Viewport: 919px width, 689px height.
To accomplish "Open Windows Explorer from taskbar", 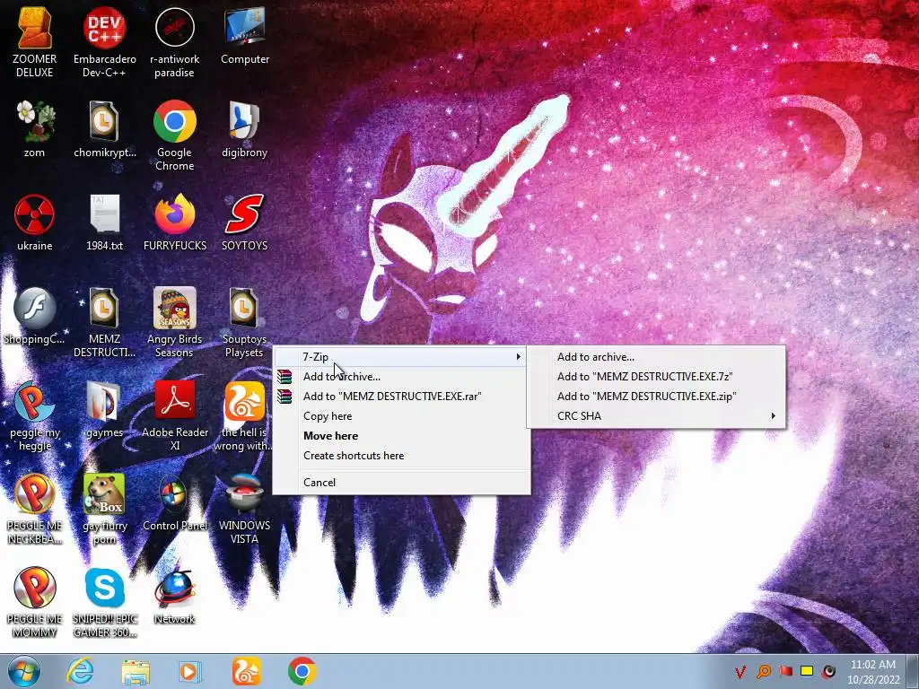I will (136, 671).
